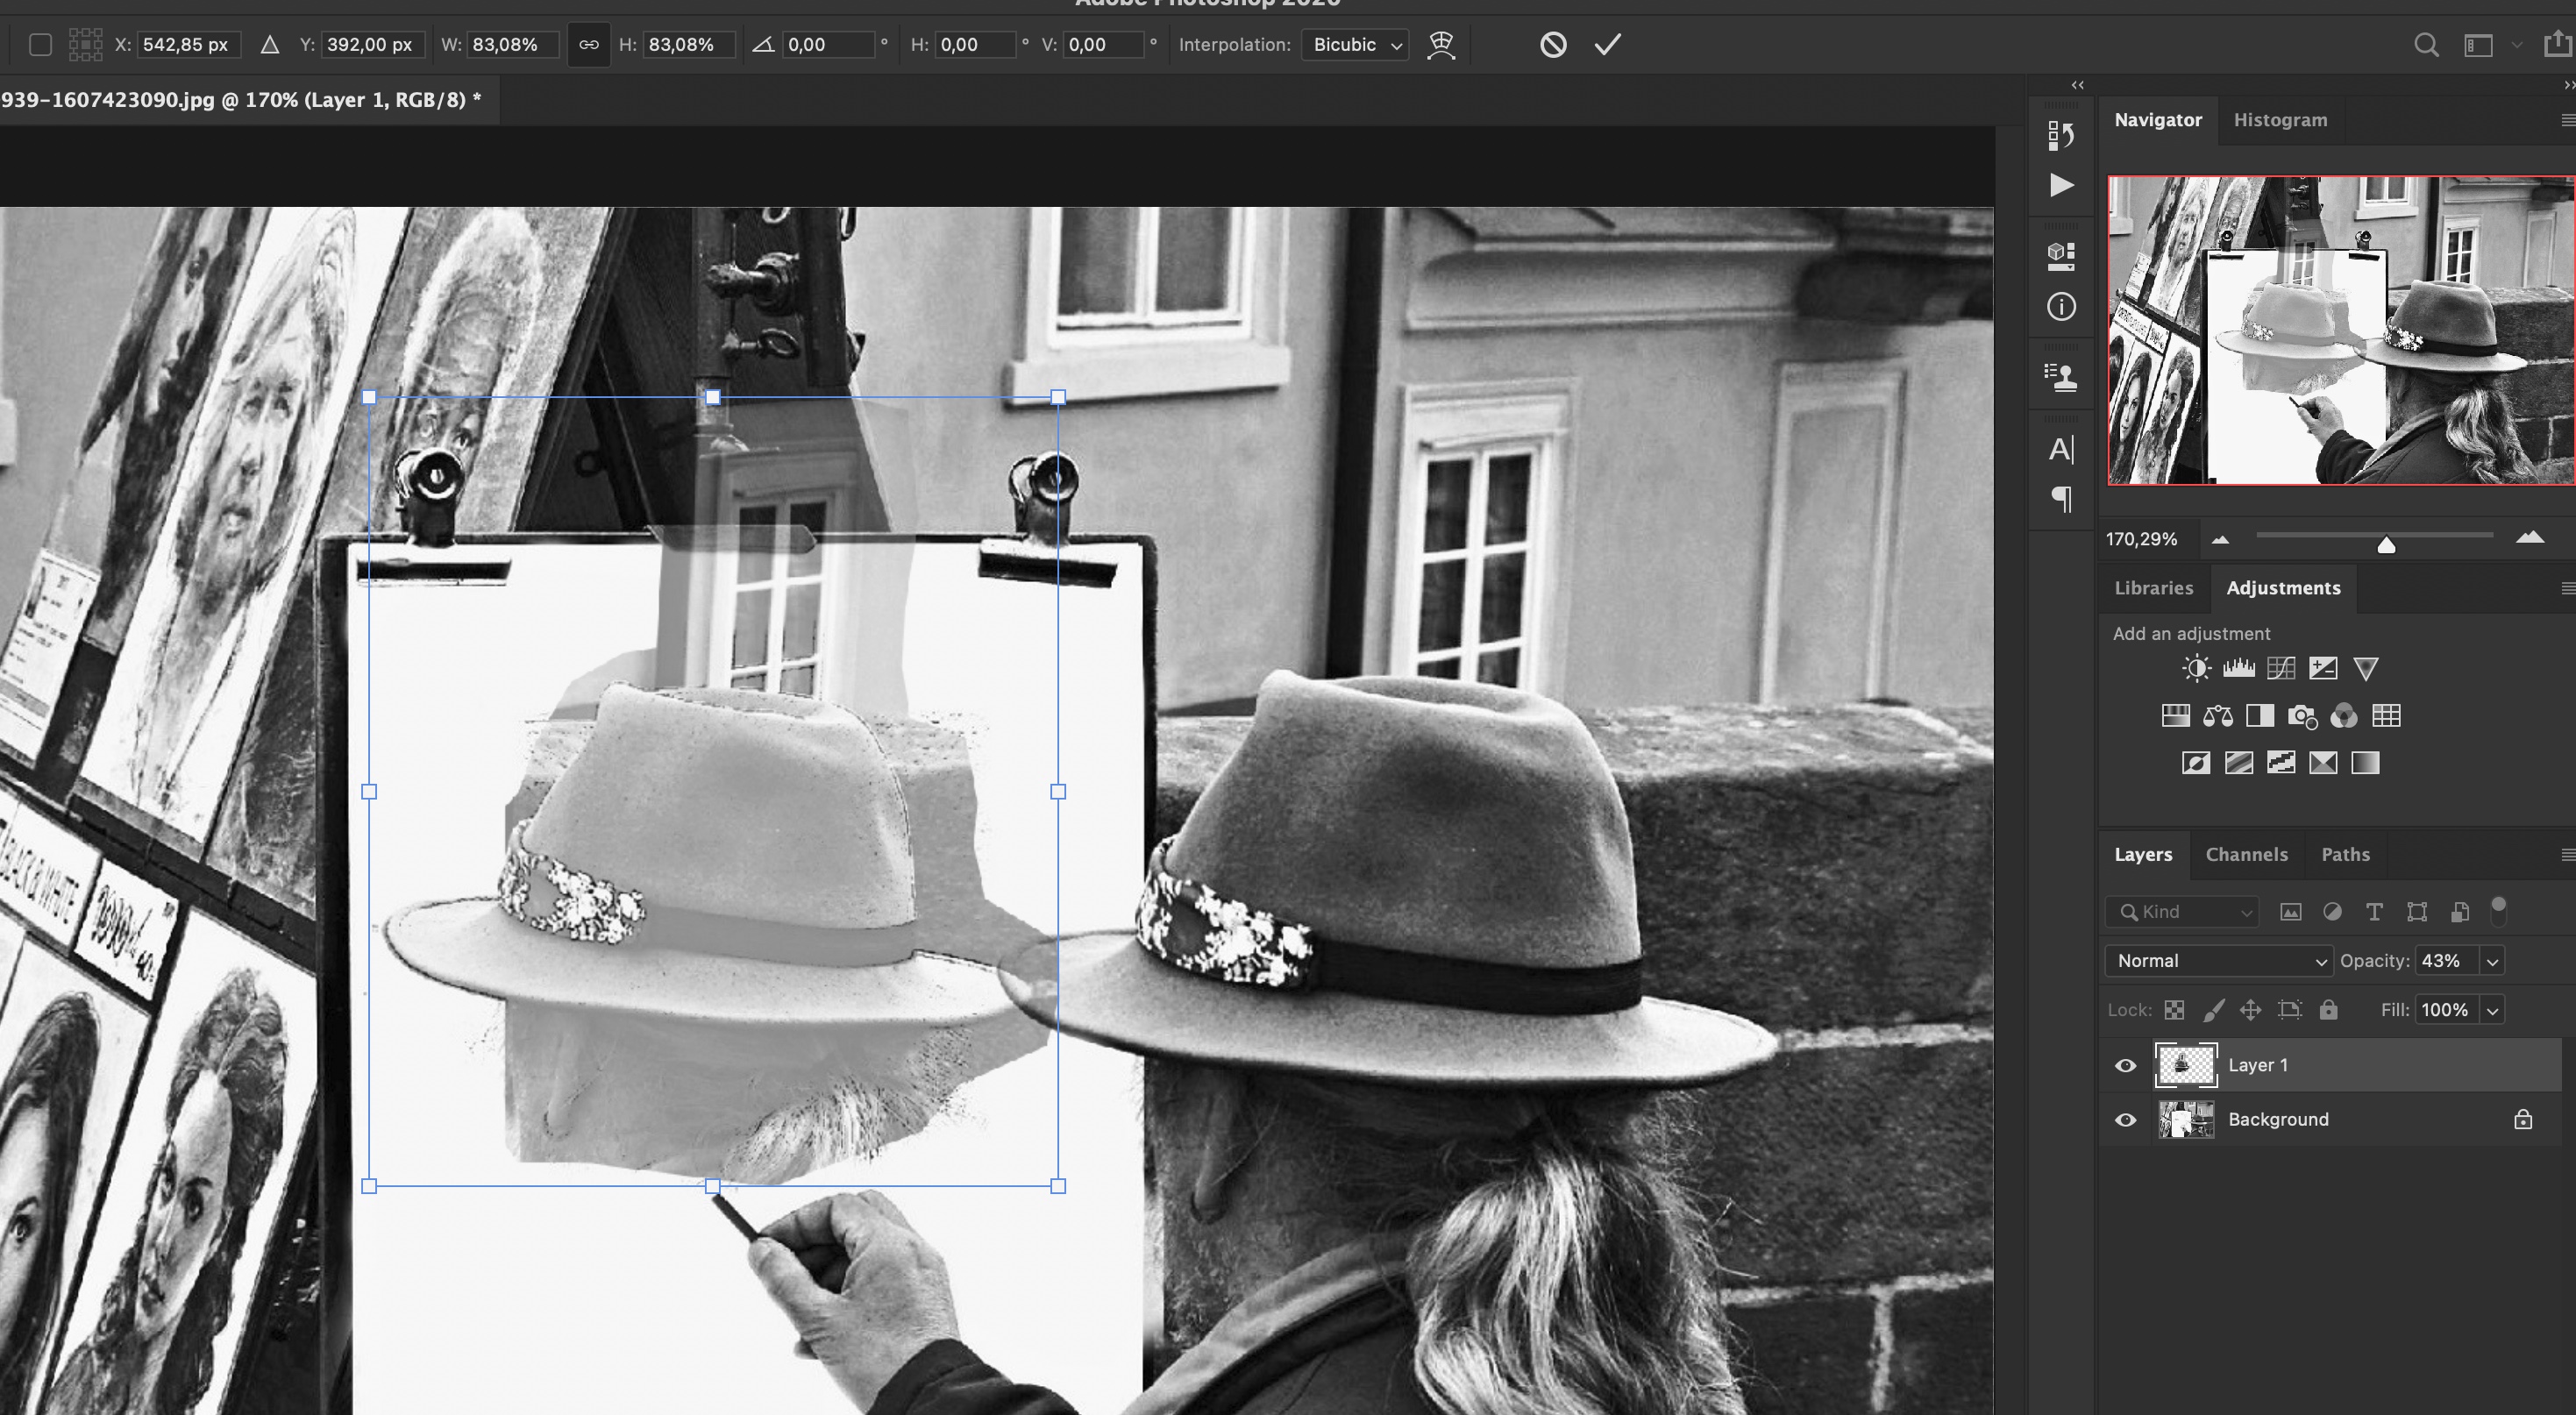Open the Interpolation Bicubic dropdown
2576x1415 pixels.
[x=1355, y=45]
